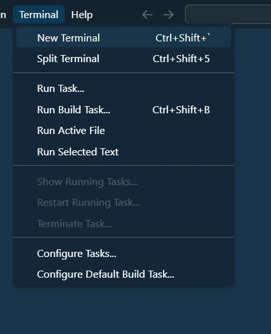Open a New Terminal
This screenshot has width=271, height=334.
point(124,38)
